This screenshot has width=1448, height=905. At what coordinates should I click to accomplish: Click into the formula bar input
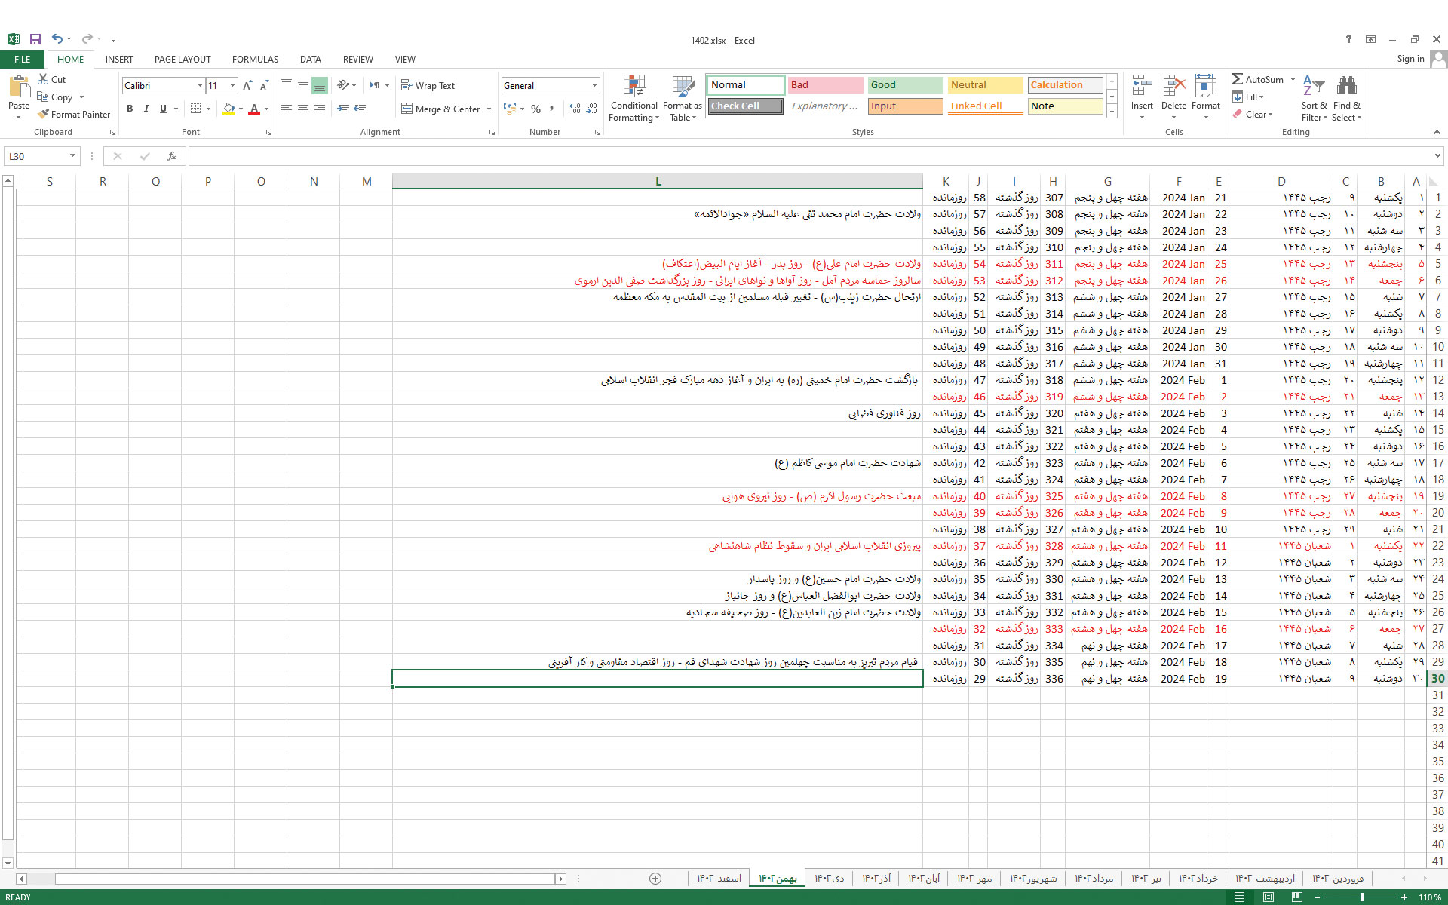coord(809,156)
